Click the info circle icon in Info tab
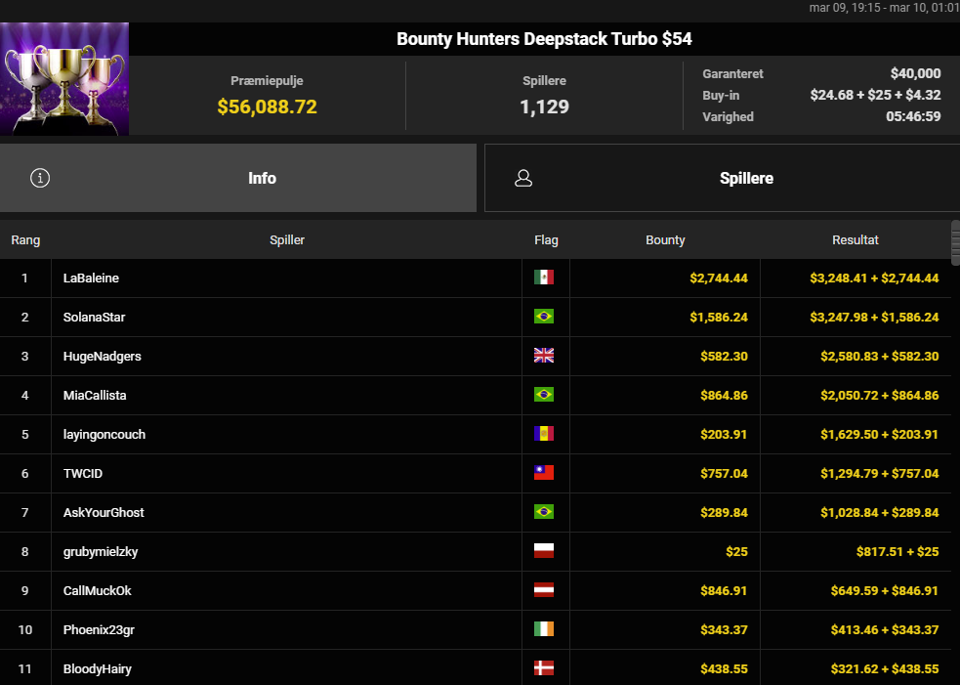The height and width of the screenshot is (685, 960). click(x=40, y=178)
